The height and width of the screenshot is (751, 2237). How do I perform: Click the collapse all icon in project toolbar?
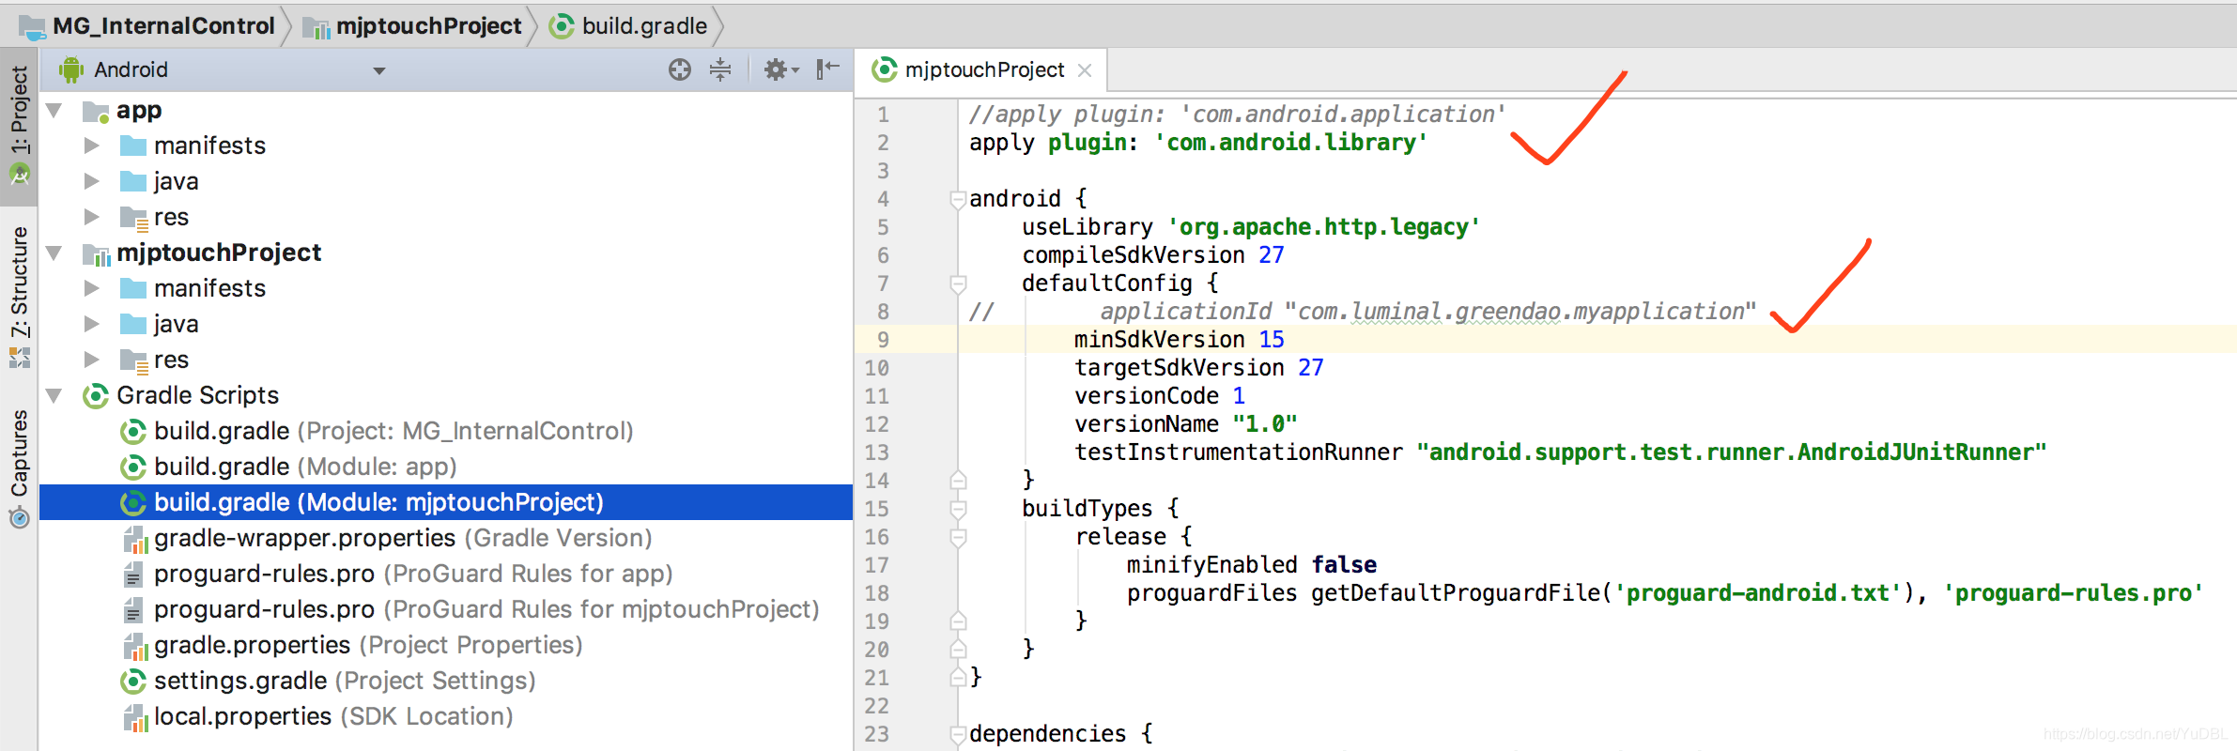click(x=720, y=69)
